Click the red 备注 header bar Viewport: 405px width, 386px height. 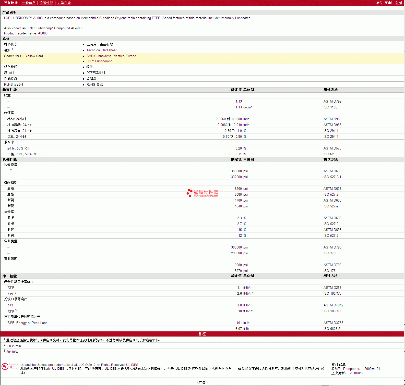(x=202, y=334)
